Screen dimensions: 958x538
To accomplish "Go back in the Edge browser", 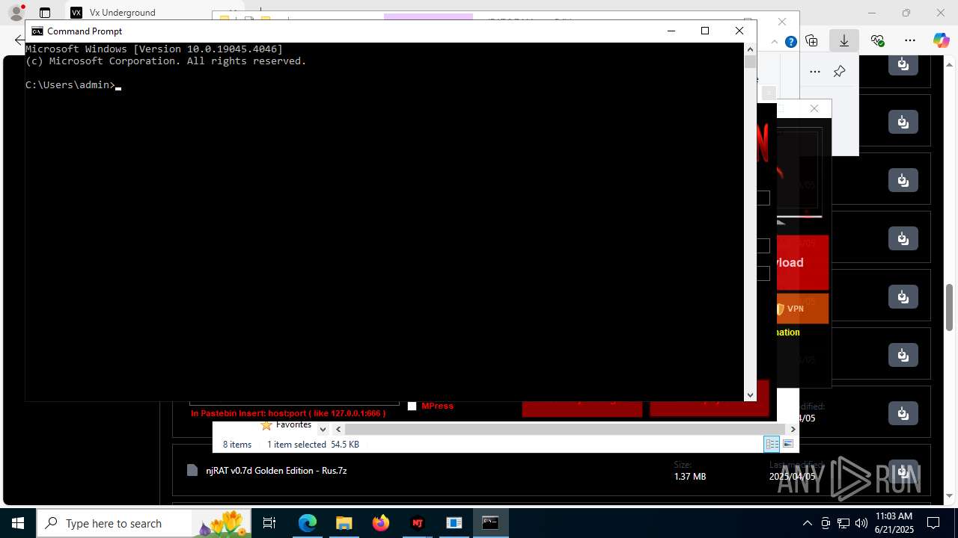I will click(19, 40).
